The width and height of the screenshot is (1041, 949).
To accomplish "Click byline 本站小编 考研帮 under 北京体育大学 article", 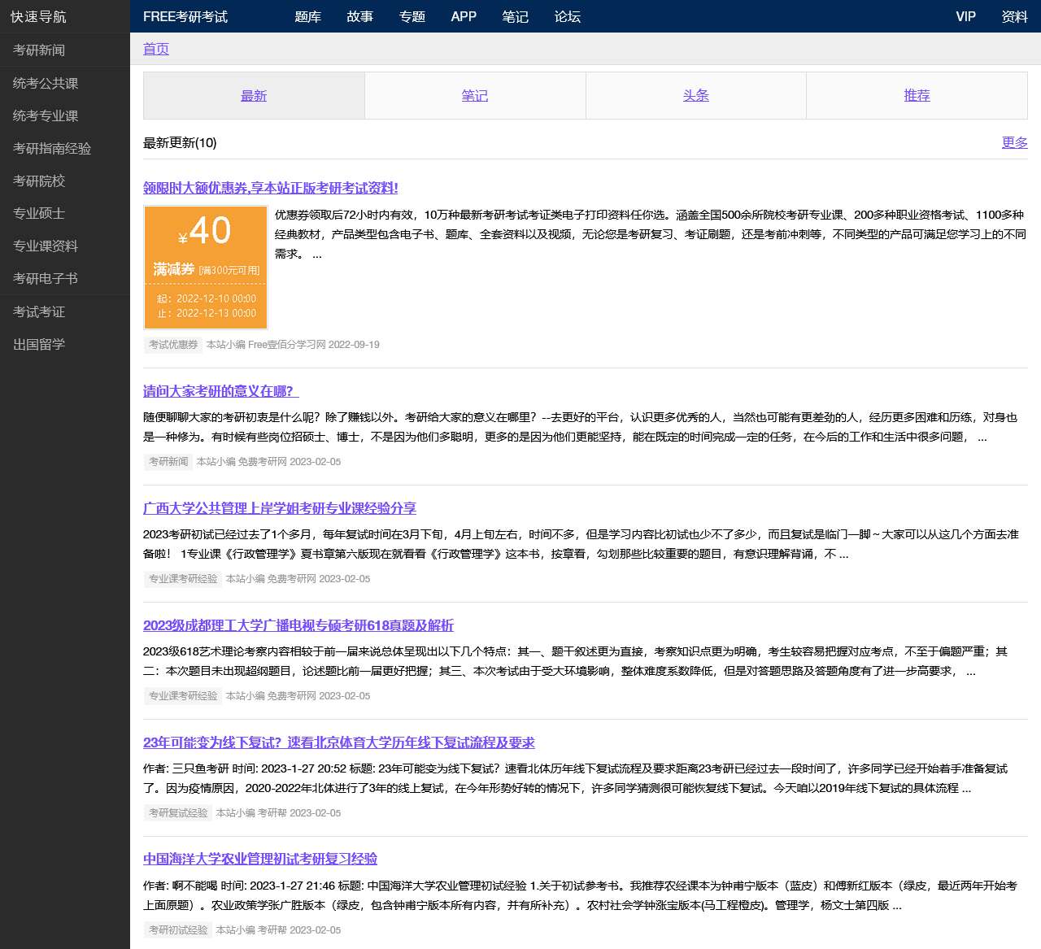I will click(x=278, y=813).
